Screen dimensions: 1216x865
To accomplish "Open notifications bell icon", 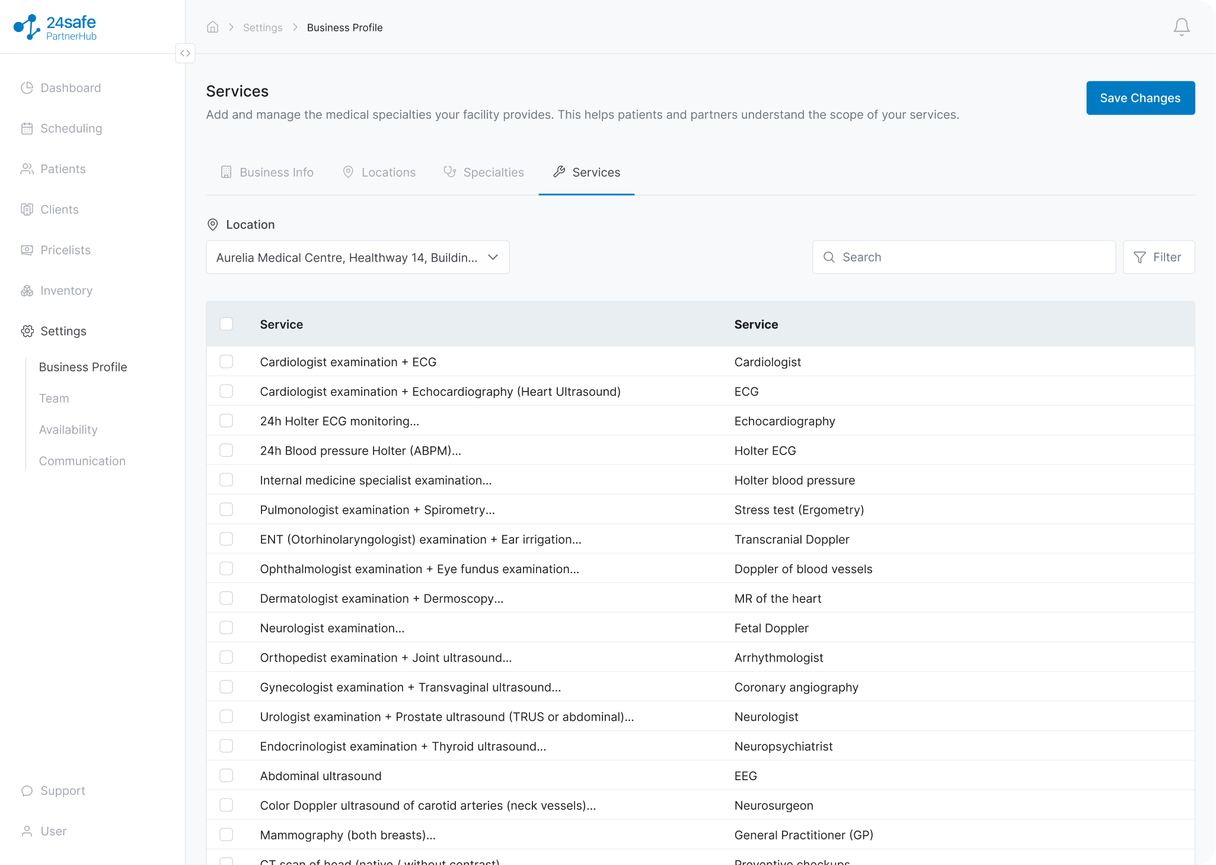I will click(x=1181, y=27).
